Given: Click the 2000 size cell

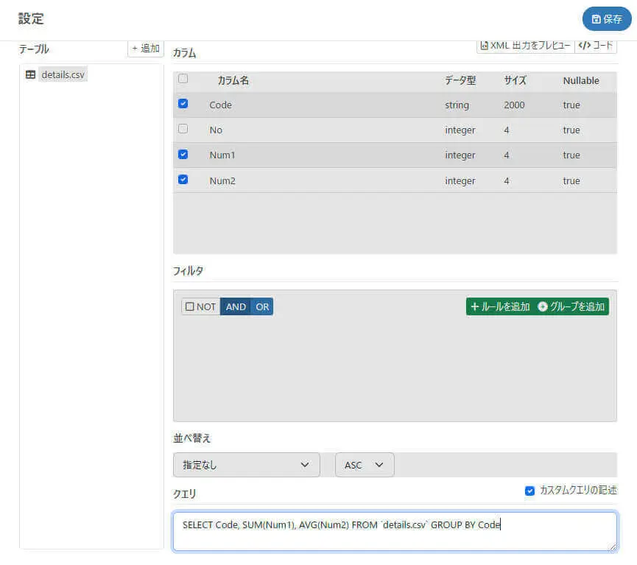Looking at the screenshot, I should (x=514, y=105).
